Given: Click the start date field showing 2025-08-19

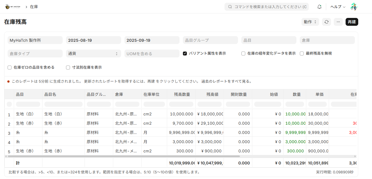Looking at the screenshot, I should point(93,40).
